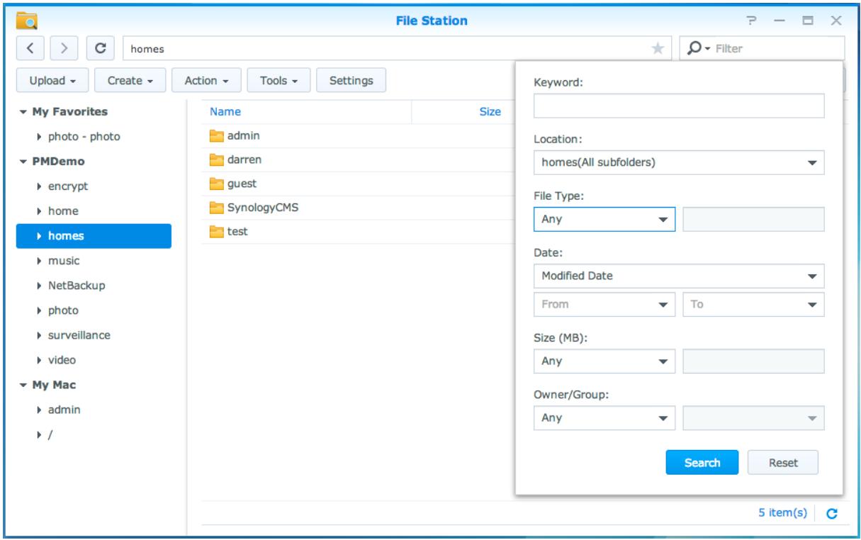The image size is (861, 540).
Task: Click the Reset button
Action: click(783, 463)
